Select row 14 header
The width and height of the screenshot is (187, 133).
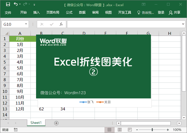point(5,115)
